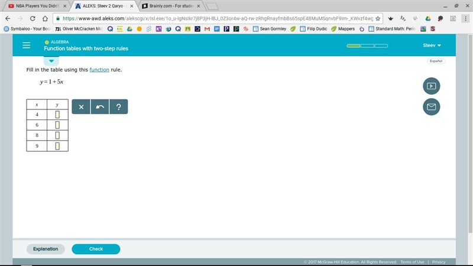The image size is (473, 266).
Task: Open Google Drive bookmark icon
Action: coord(129,29)
